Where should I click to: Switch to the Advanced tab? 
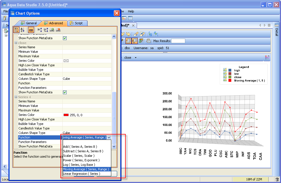click(53, 23)
